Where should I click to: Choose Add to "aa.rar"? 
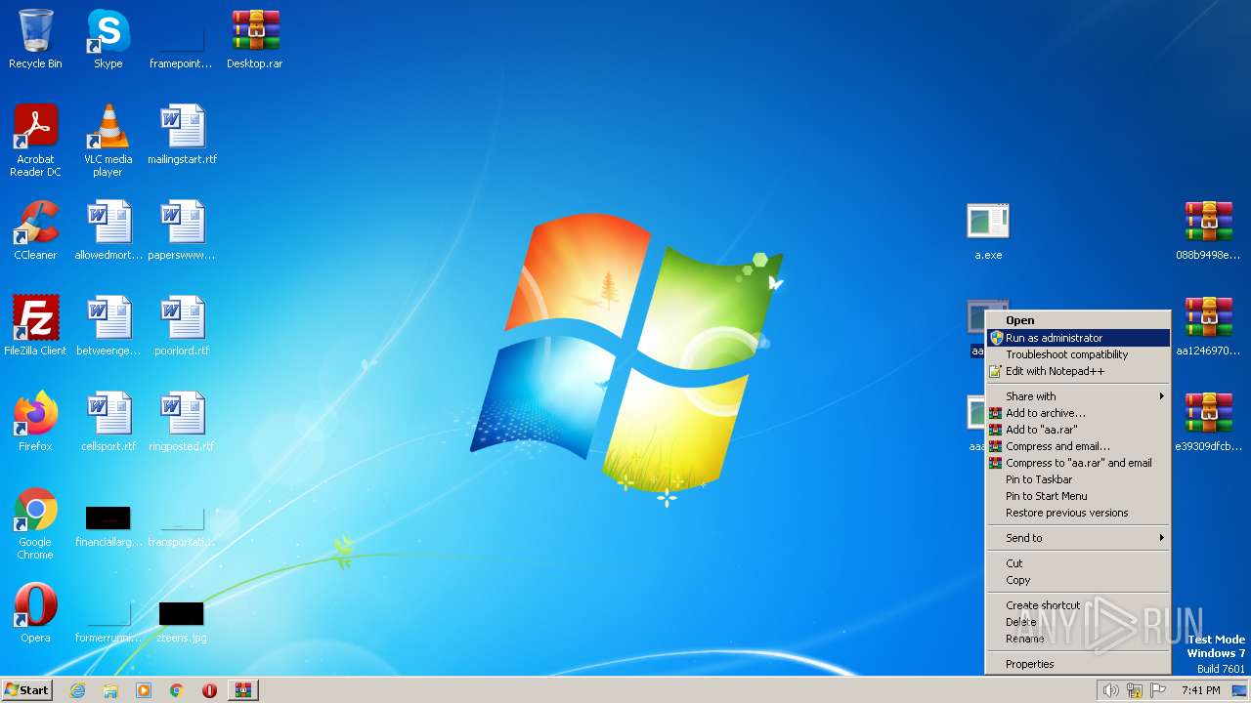click(x=1077, y=430)
